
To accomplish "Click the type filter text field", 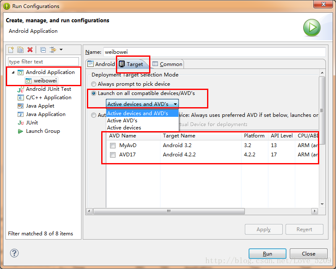I will (44, 62).
